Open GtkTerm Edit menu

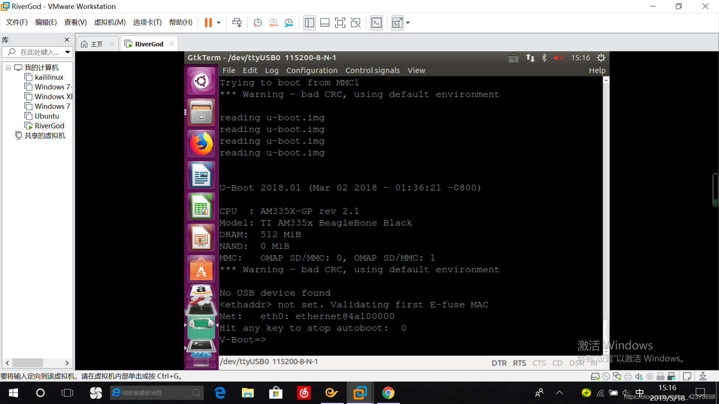point(250,70)
